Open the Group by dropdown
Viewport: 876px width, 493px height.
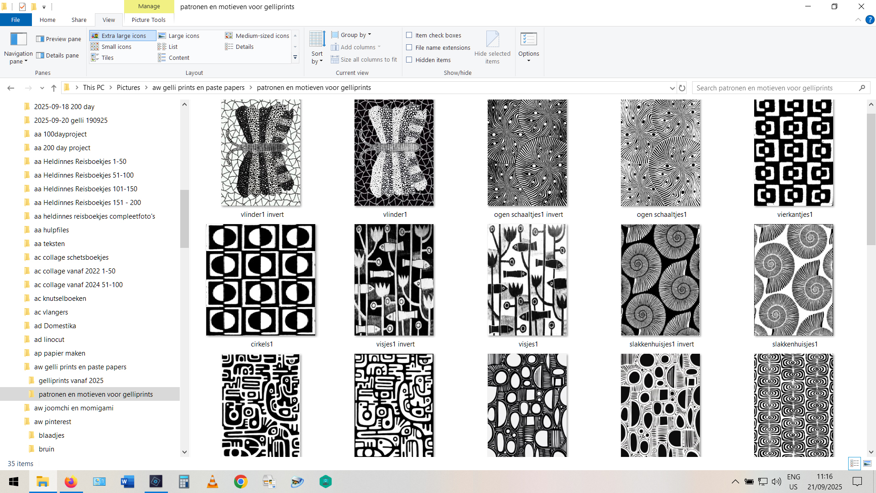[352, 35]
